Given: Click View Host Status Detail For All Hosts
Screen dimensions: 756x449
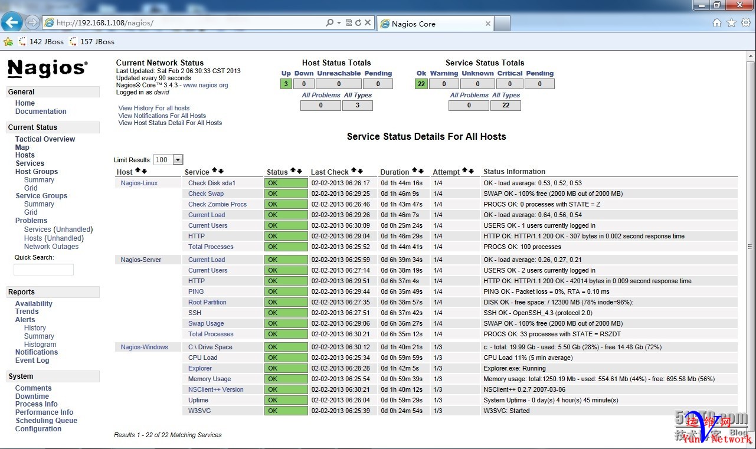Looking at the screenshot, I should click(170, 123).
